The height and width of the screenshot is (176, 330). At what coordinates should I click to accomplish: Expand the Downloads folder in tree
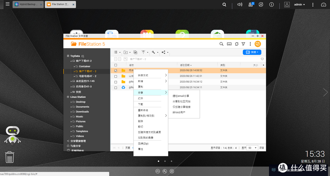click(x=71, y=112)
